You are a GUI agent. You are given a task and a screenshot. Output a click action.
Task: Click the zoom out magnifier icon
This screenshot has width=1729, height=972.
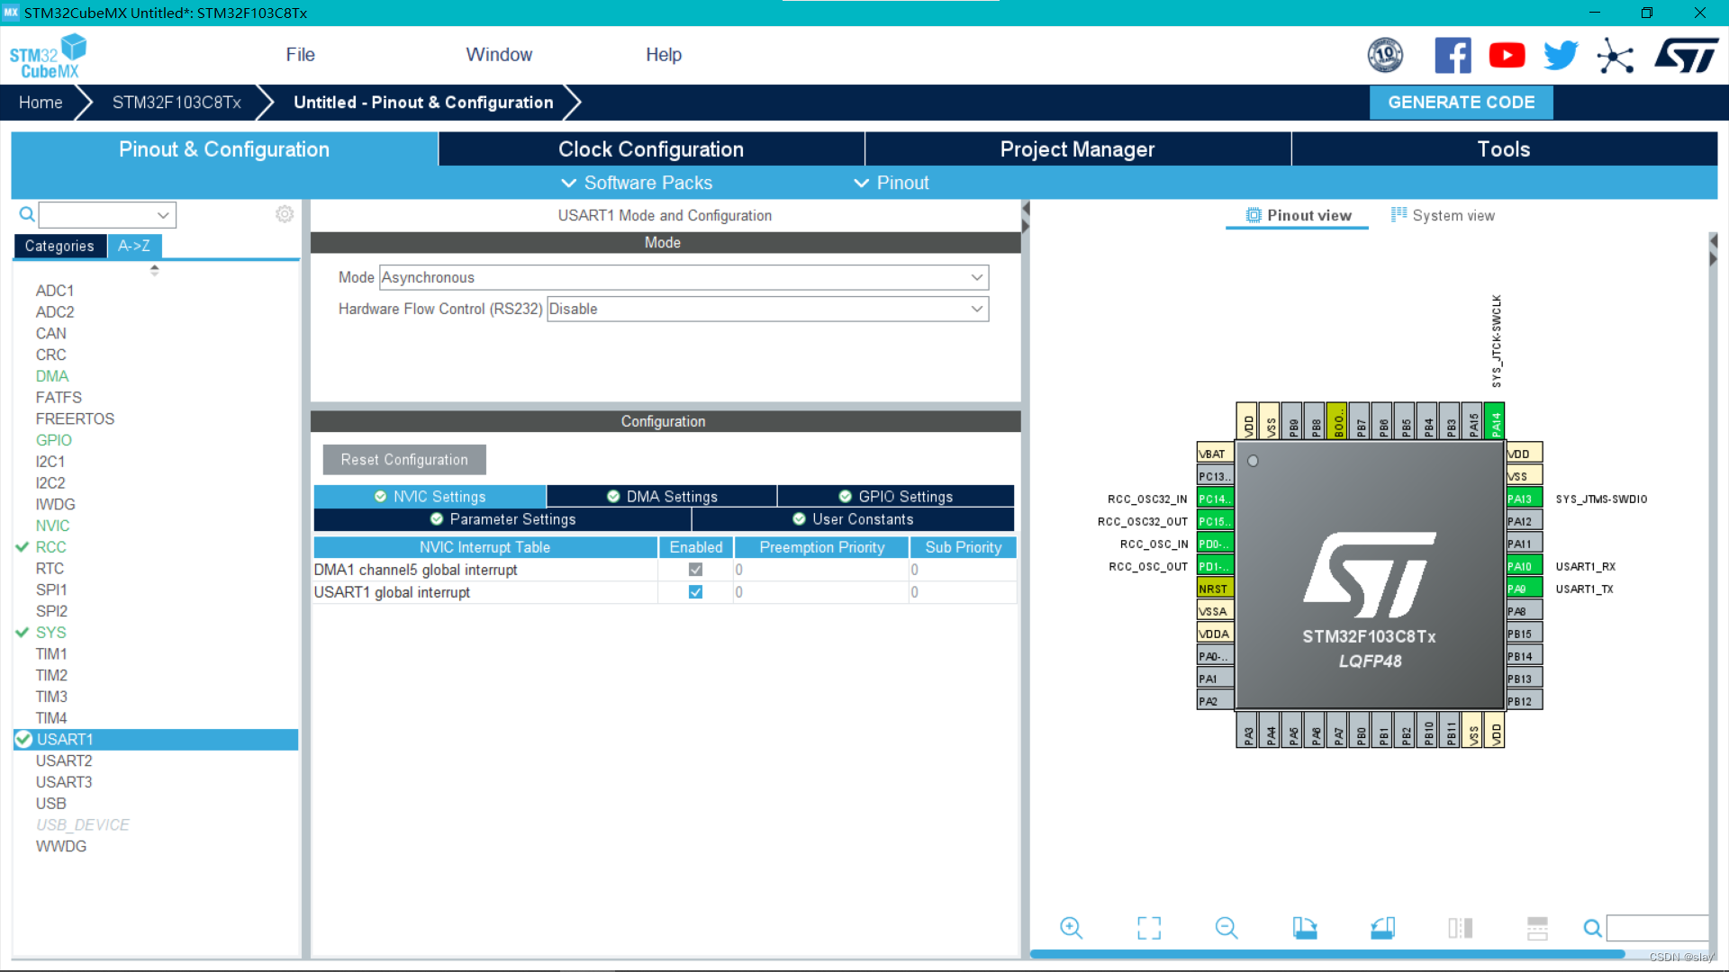[1227, 928]
